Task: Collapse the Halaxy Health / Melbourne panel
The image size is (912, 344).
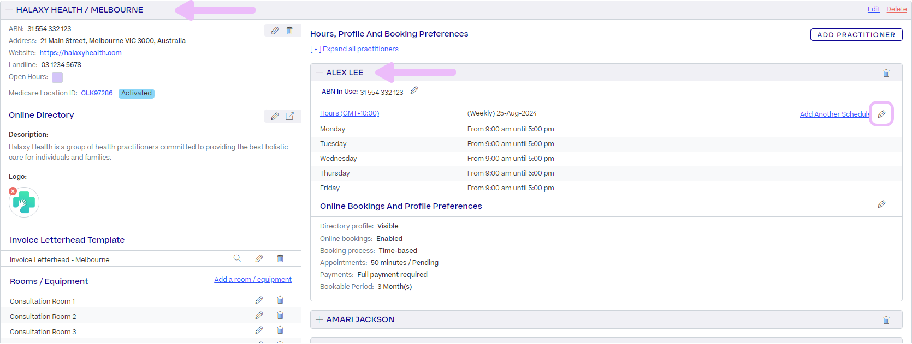Action: 9,10
